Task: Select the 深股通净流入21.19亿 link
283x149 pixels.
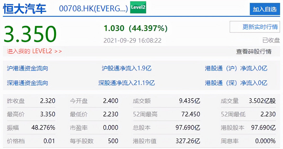Action: click(x=127, y=83)
